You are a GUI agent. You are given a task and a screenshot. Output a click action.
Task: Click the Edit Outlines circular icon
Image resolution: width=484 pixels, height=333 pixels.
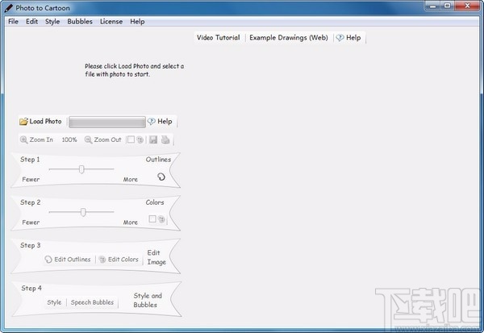pos(48,260)
